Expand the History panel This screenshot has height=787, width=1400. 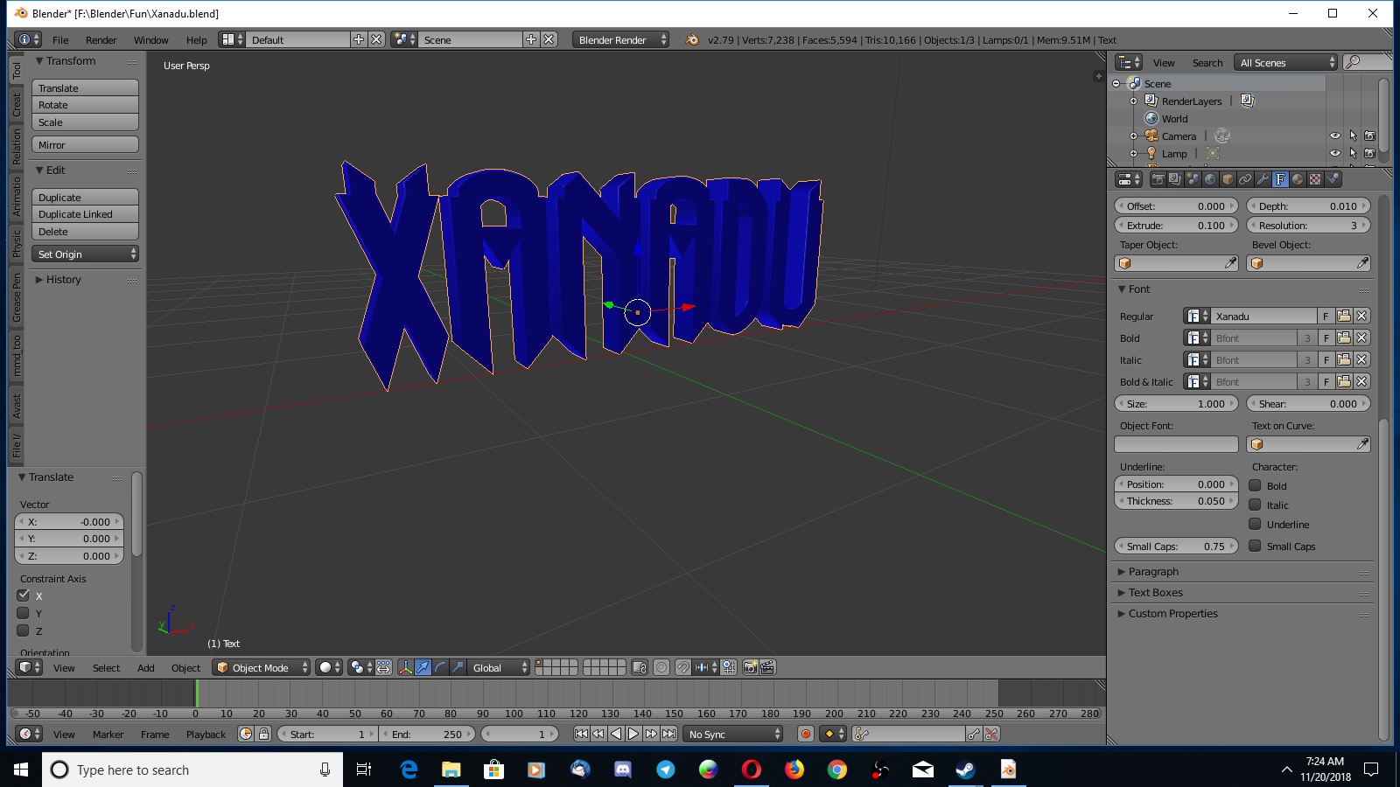(63, 279)
